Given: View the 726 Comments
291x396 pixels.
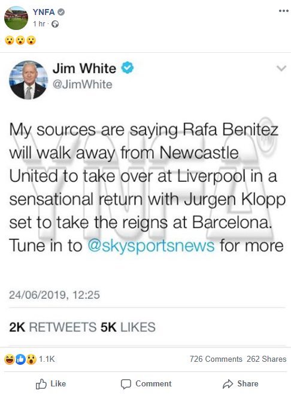Looking at the screenshot, I should [x=216, y=359].
